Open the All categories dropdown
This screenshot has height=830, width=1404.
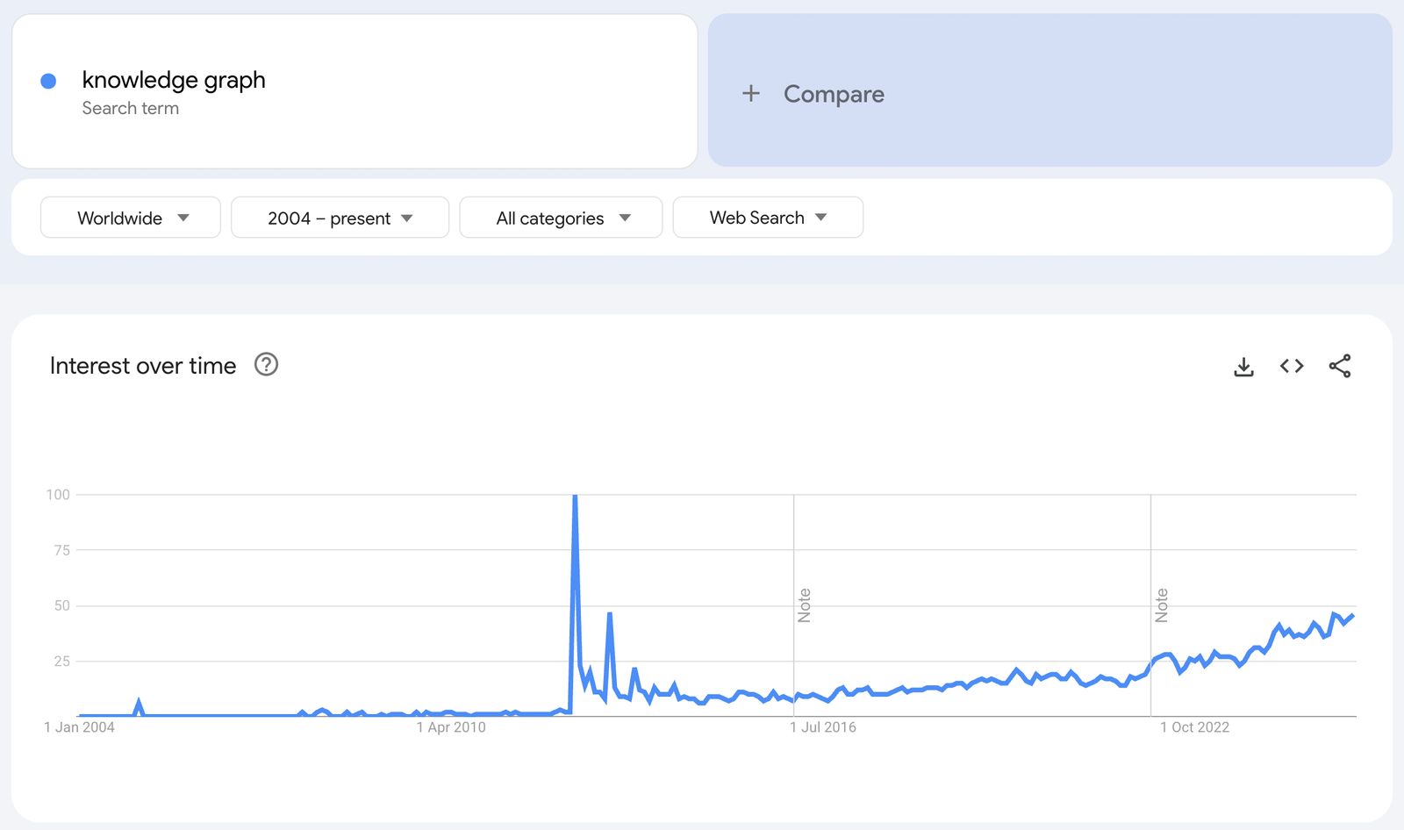tap(561, 218)
